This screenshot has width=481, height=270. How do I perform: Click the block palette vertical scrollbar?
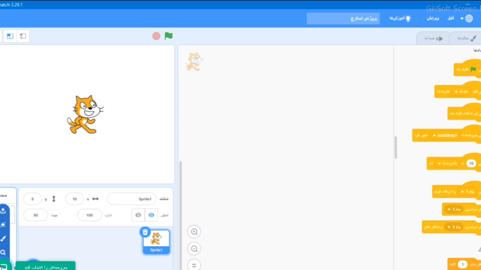pos(396,147)
